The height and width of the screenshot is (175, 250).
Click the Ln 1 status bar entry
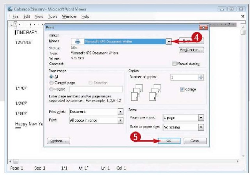(x=105, y=168)
